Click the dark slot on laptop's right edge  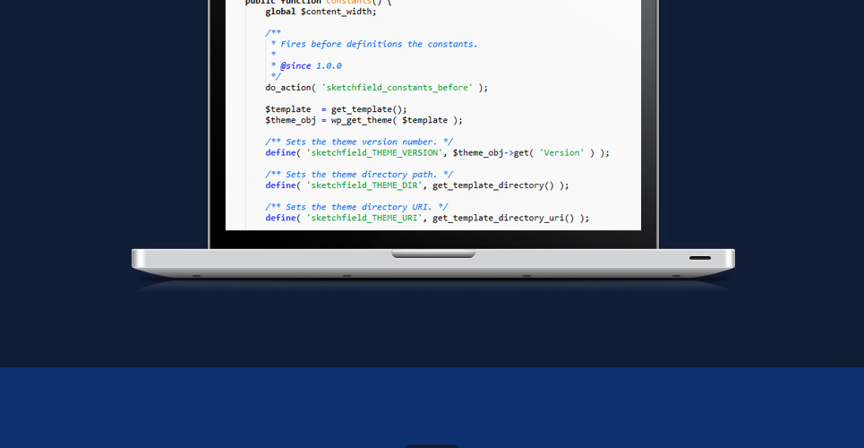pos(700,258)
